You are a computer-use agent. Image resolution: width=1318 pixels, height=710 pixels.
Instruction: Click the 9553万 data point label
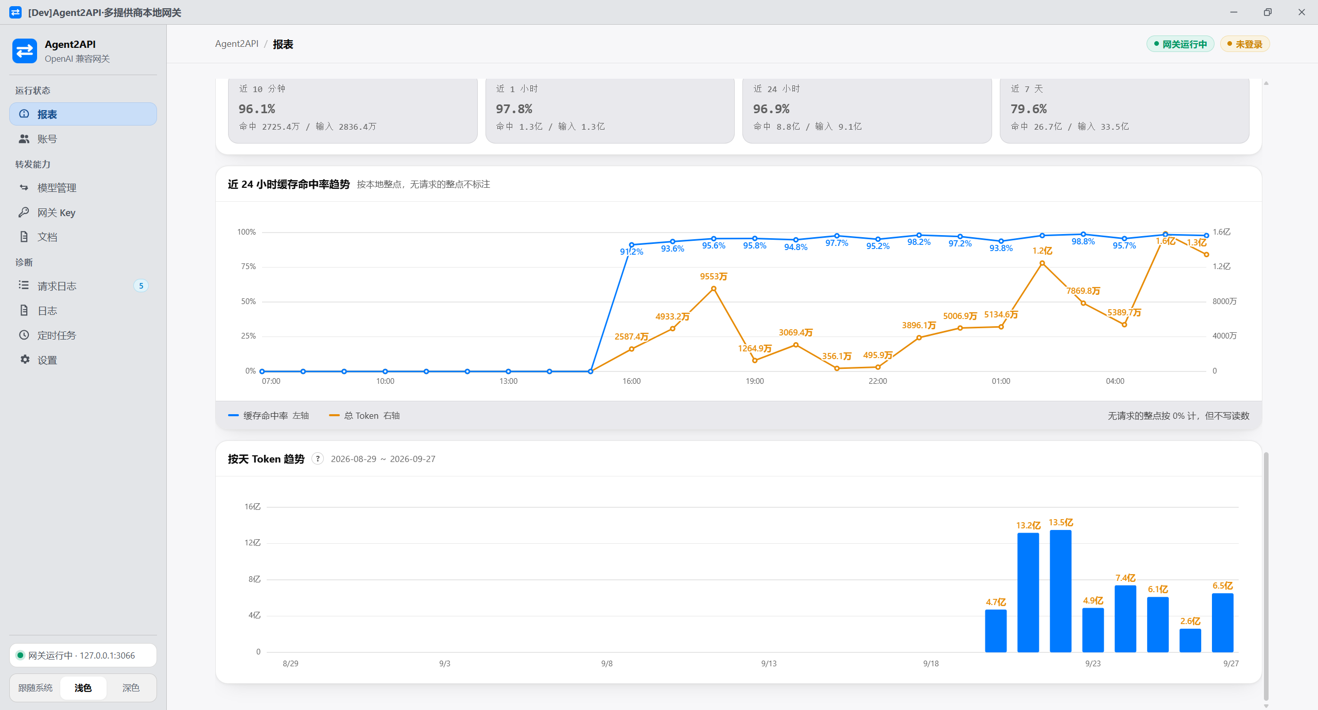point(714,276)
